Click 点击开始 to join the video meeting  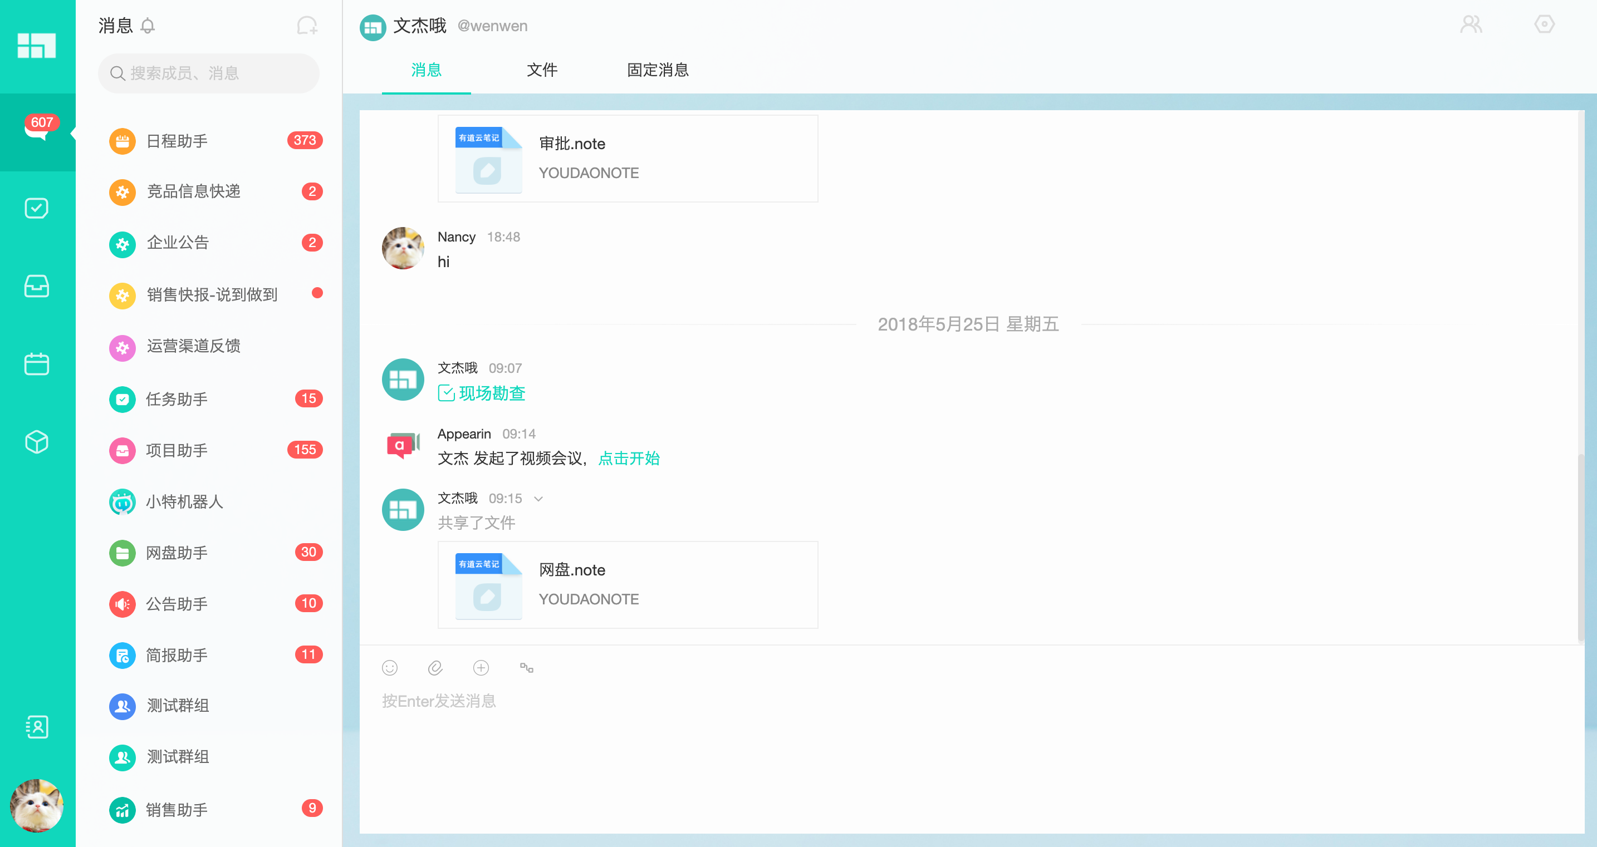629,459
